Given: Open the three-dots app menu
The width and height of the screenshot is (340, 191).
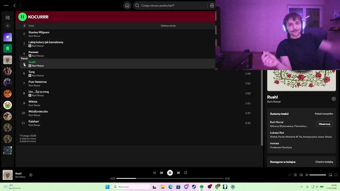Looking at the screenshot, I should click(6, 5).
